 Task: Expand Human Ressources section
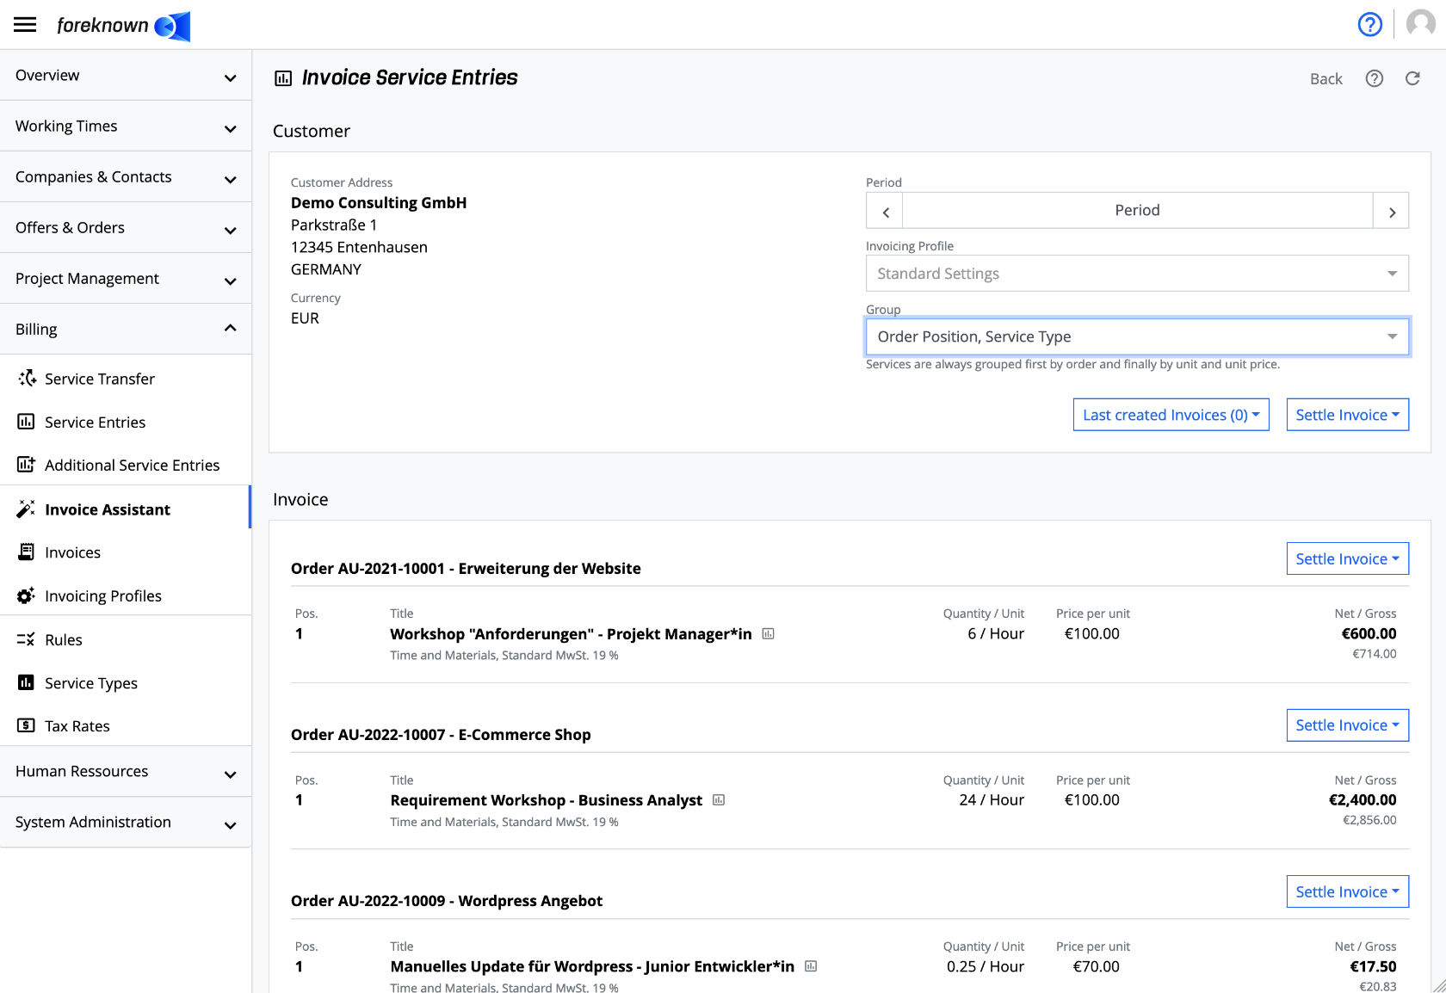pyautogui.click(x=126, y=772)
